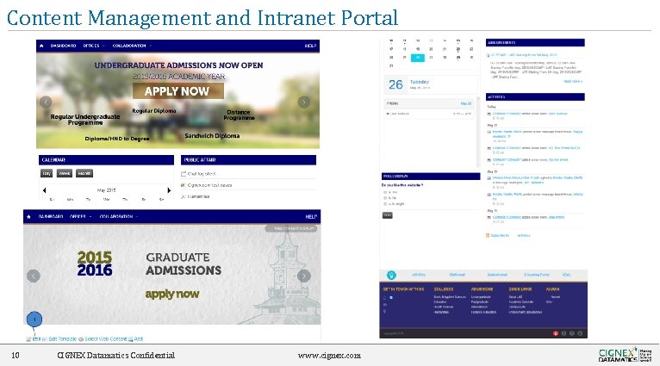Click 'Sandwich Diploma' on admissions banner
The width and height of the screenshot is (660, 366).
pos(212,136)
